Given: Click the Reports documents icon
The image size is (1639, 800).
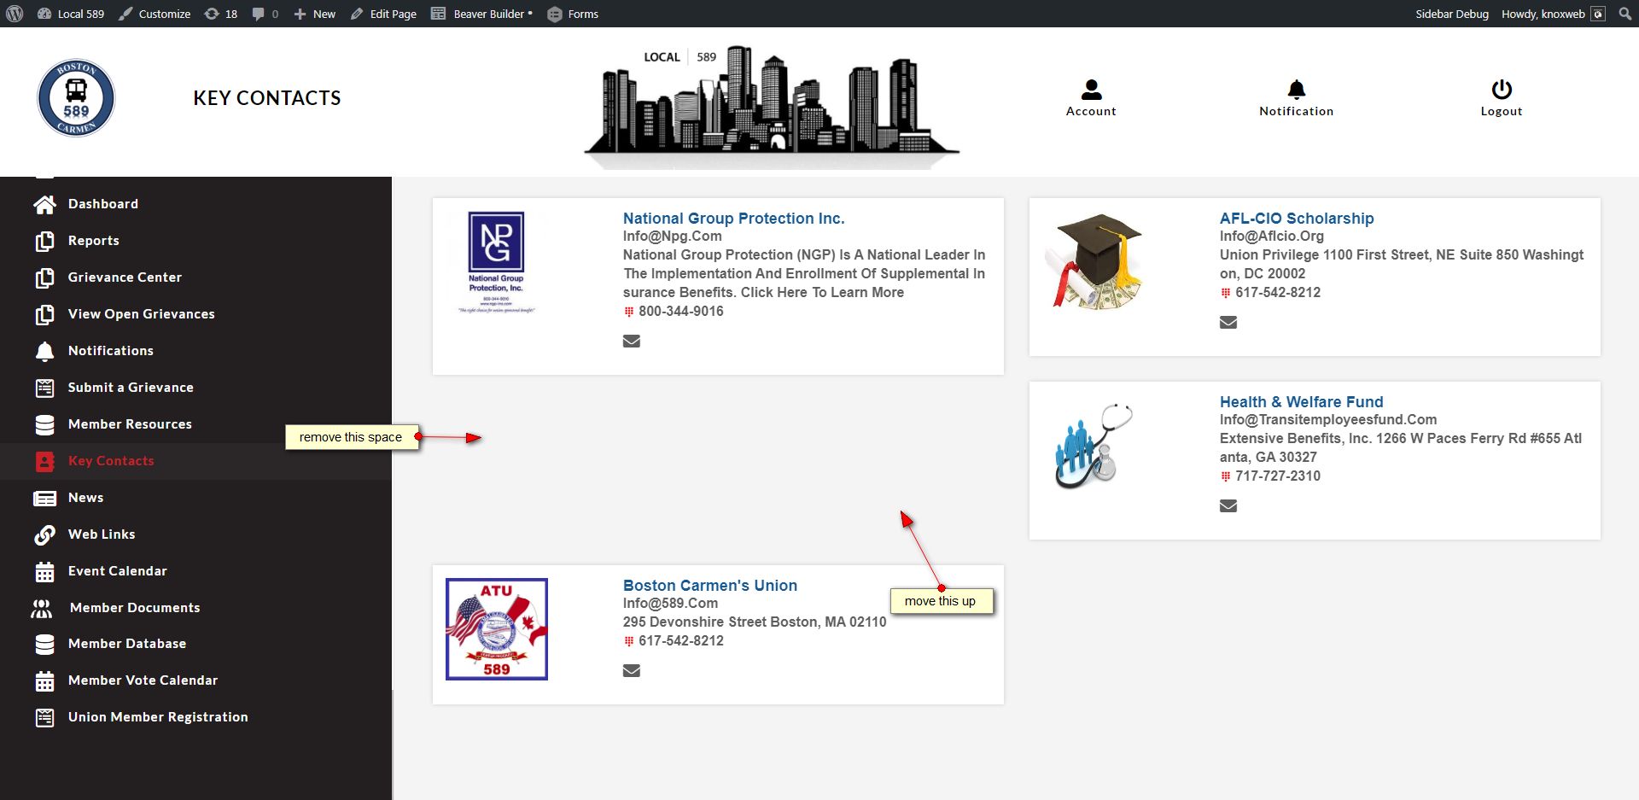Looking at the screenshot, I should click(x=44, y=242).
